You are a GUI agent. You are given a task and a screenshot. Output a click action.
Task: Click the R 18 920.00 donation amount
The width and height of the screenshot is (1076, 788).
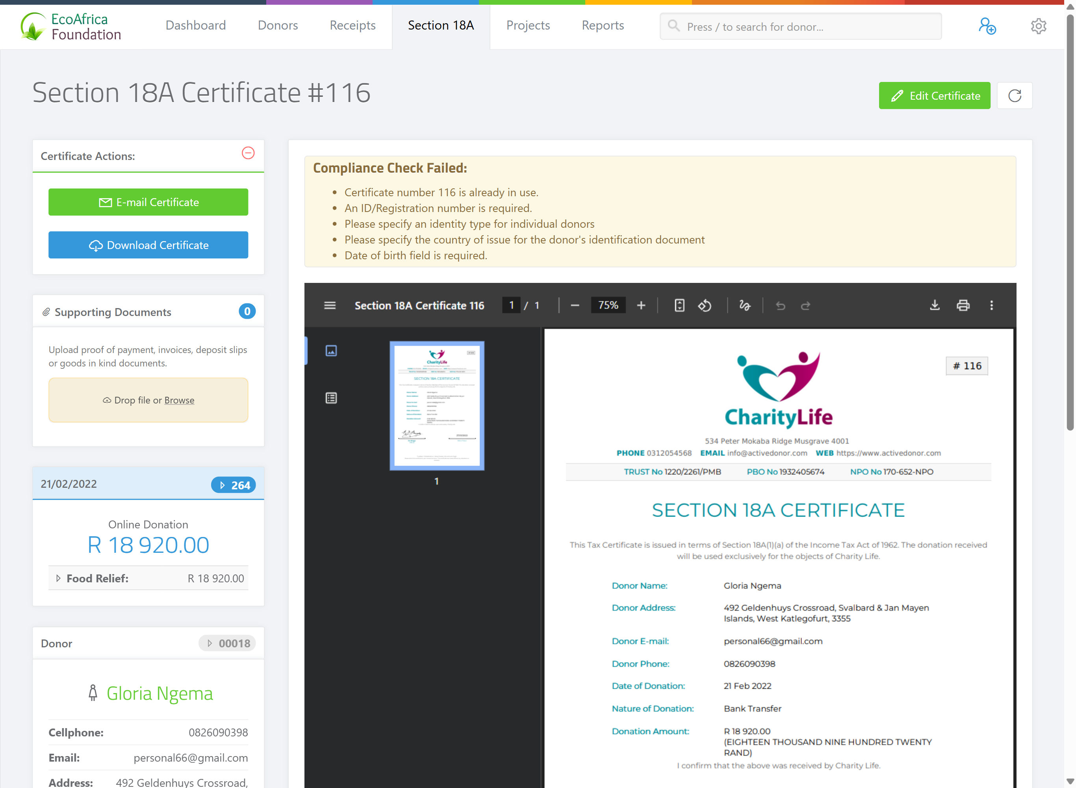[x=148, y=545]
